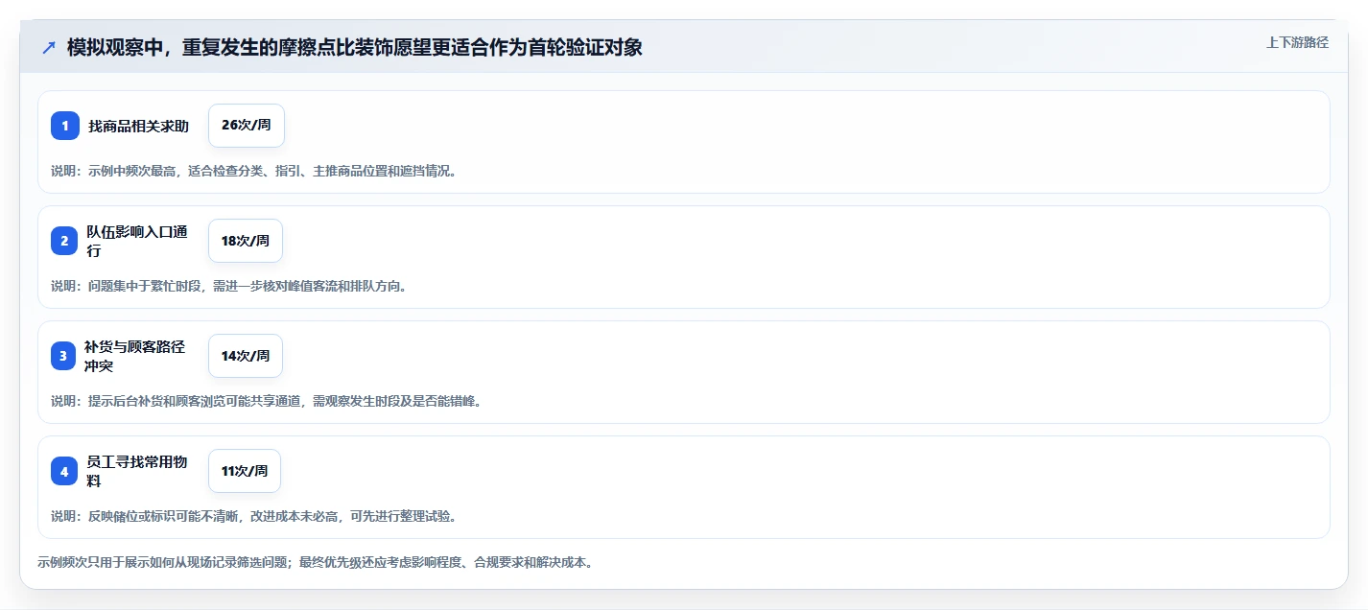Click the footer note 示例频次只用于展示
This screenshot has width=1368, height=610.
[315, 562]
